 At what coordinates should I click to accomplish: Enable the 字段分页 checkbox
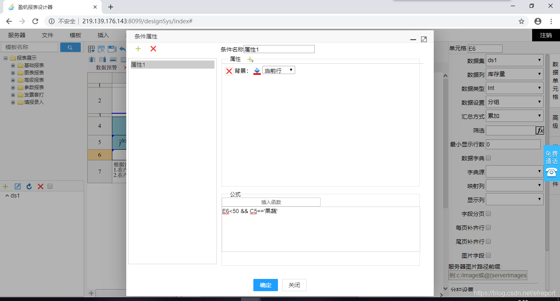pos(488,213)
